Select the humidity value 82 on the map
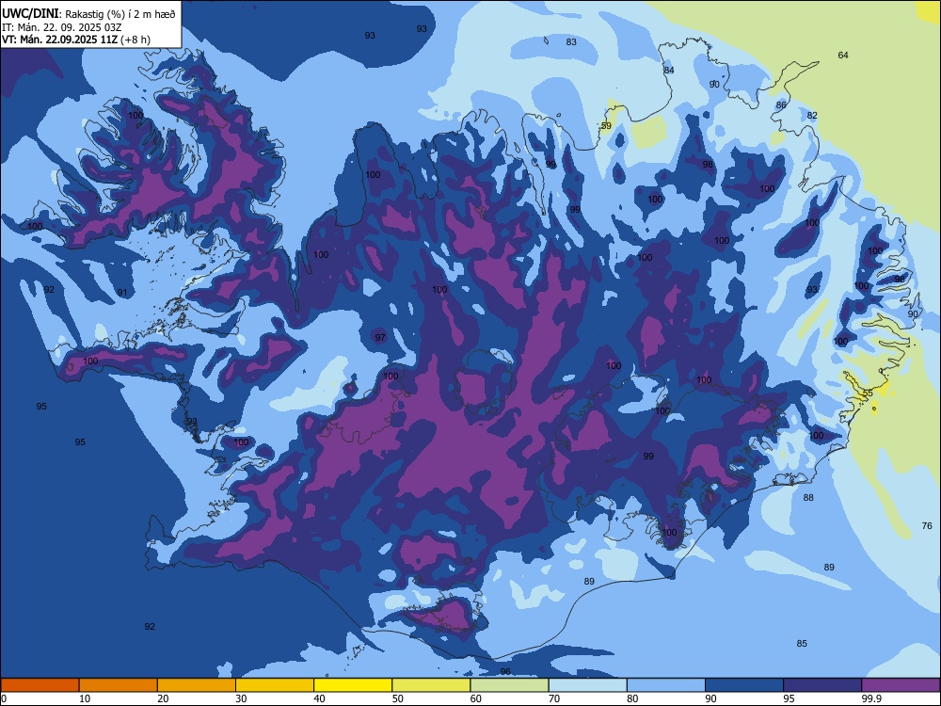 point(813,115)
